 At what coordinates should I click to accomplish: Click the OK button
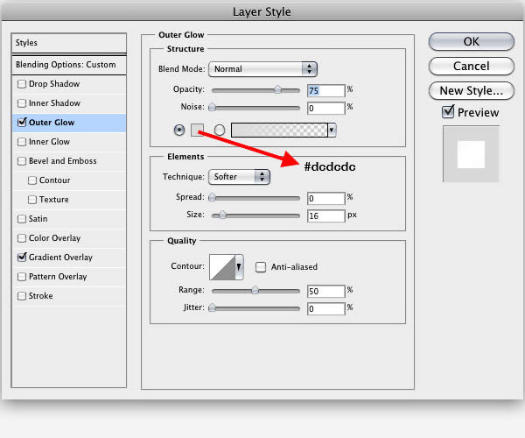[x=471, y=41]
